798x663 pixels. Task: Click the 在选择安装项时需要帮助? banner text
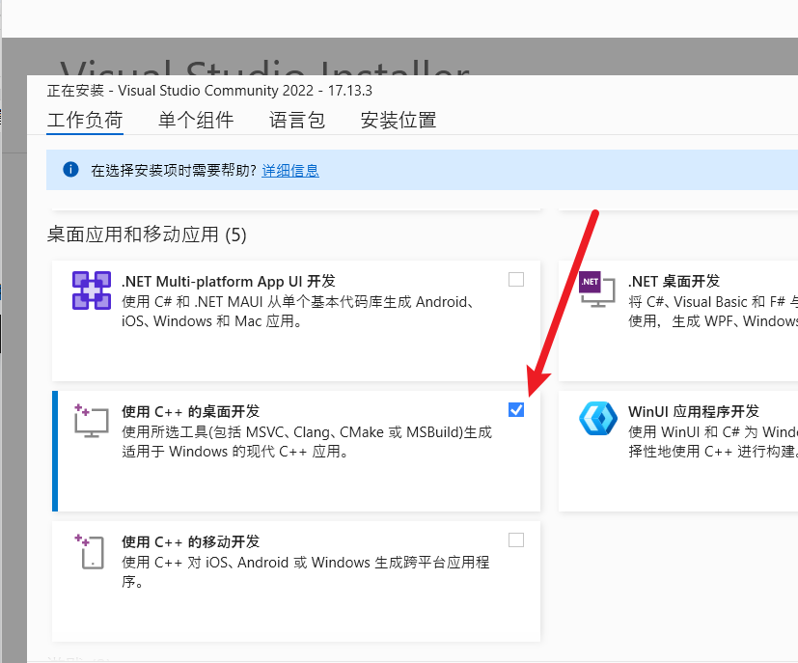174,171
